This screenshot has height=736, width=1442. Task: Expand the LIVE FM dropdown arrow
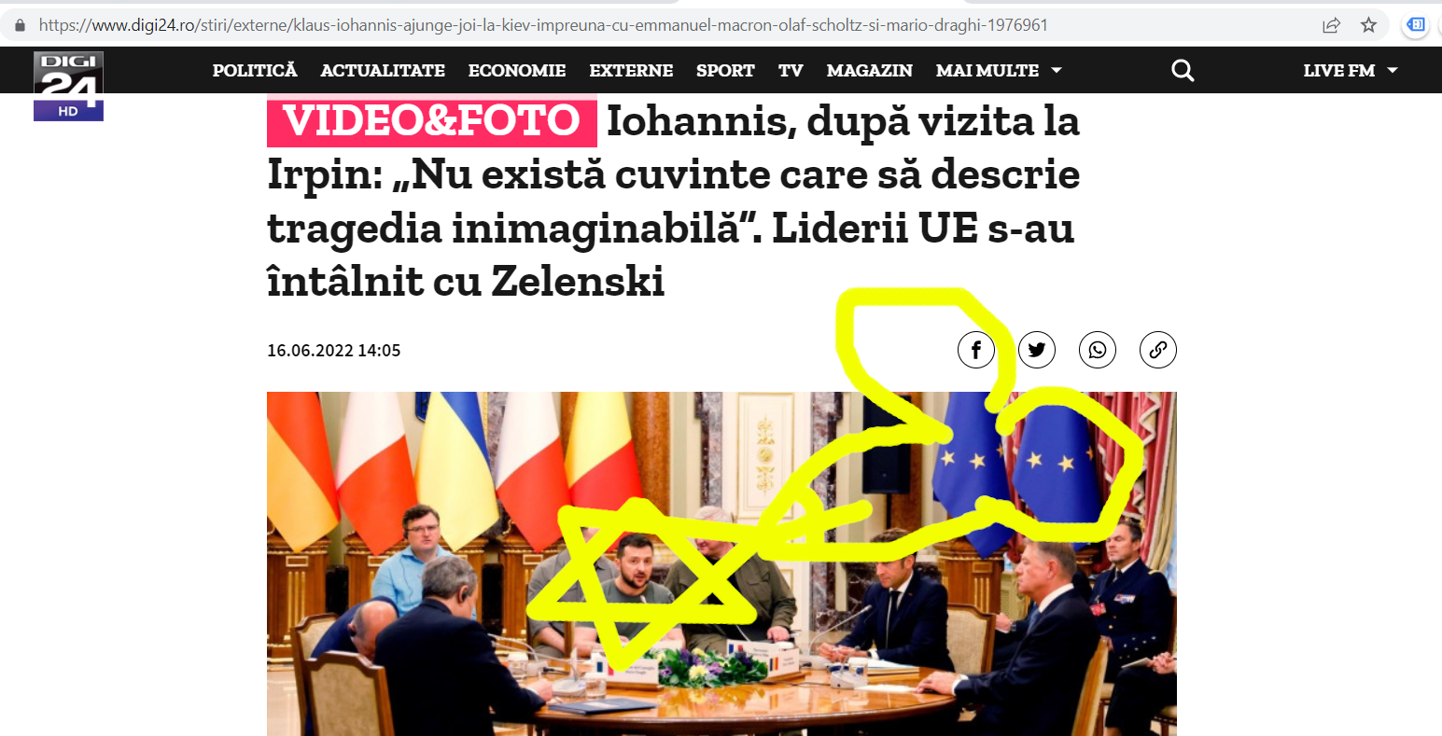point(1392,71)
